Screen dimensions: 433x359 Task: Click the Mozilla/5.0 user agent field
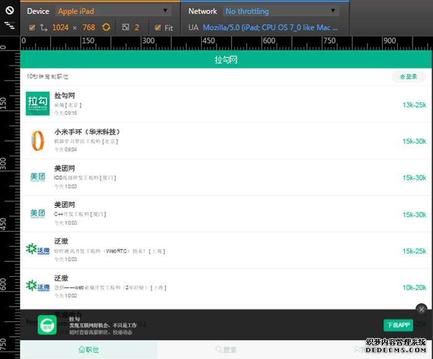click(x=270, y=27)
